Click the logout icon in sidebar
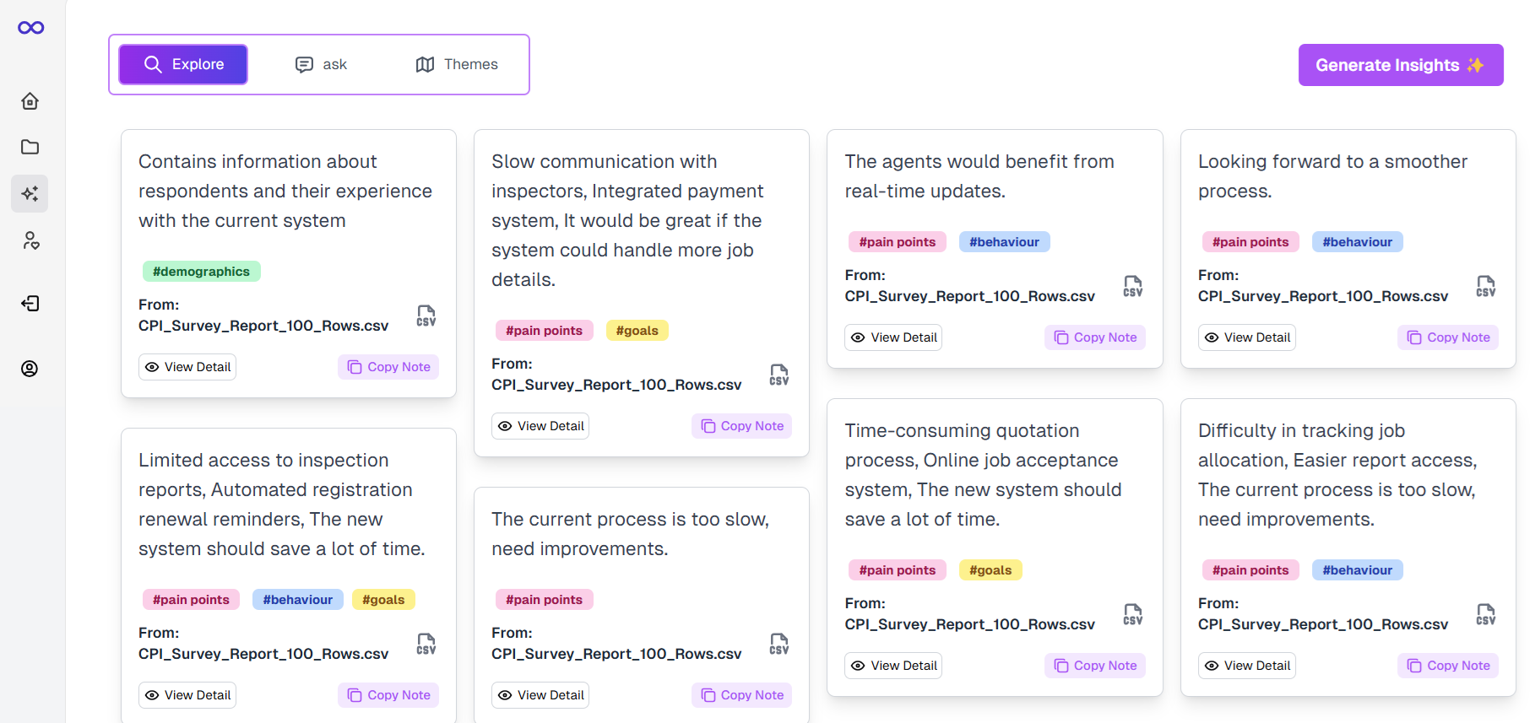This screenshot has height=723, width=1535. coord(30,304)
